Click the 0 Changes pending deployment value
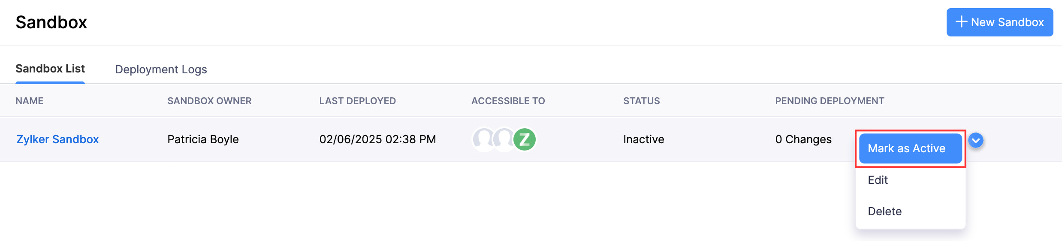 pyautogui.click(x=803, y=139)
